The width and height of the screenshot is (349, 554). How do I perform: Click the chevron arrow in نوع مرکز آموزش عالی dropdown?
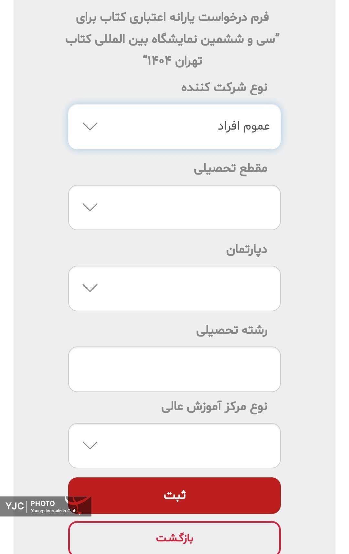click(90, 445)
